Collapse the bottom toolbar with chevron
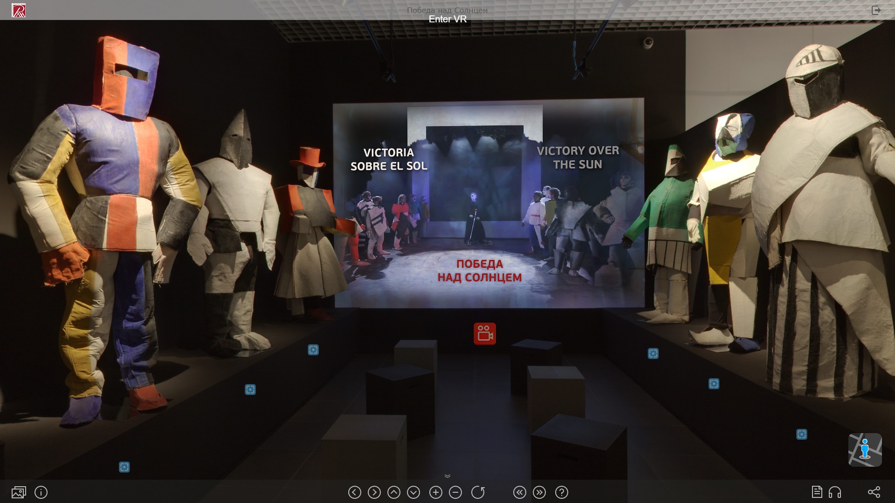The width and height of the screenshot is (895, 503). coord(447,476)
